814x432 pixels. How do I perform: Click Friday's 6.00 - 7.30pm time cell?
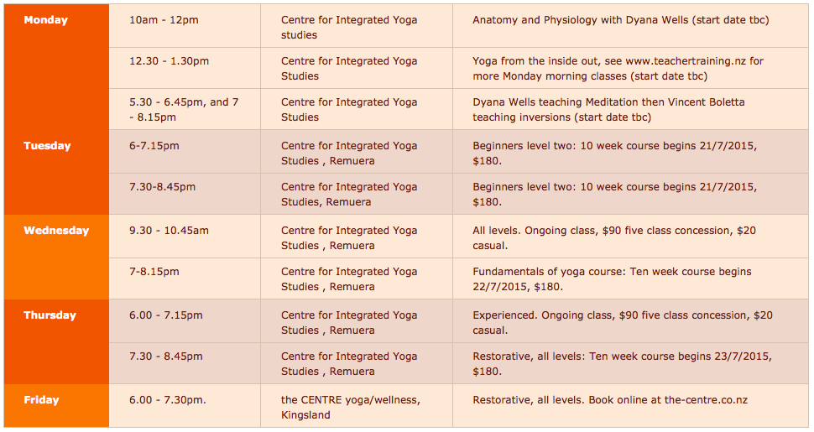click(x=168, y=400)
